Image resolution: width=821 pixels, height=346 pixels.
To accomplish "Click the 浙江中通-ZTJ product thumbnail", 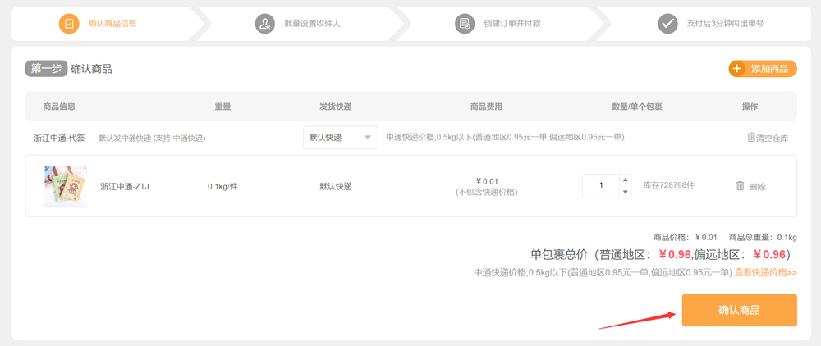I will coord(66,186).
